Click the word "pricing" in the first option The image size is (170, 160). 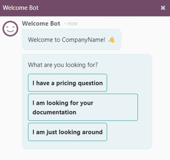click(66, 83)
